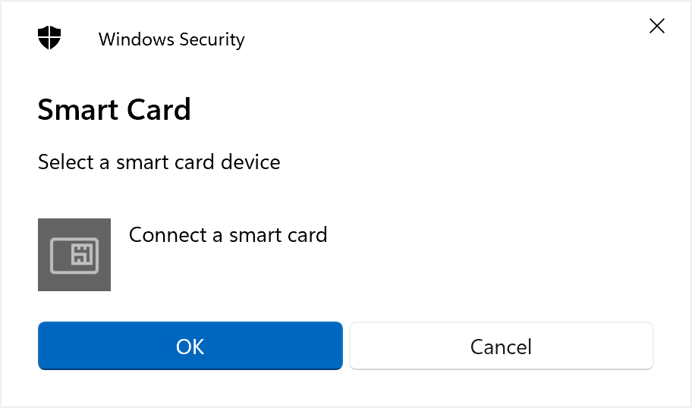Dismiss the dialog using Cancel
The height and width of the screenshot is (408, 692).
(x=502, y=346)
